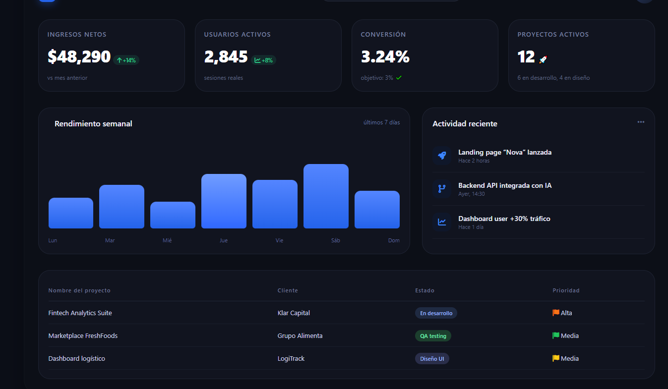This screenshot has width=668, height=389.
Task: Click the Klar Capital client cell
Action: point(294,313)
